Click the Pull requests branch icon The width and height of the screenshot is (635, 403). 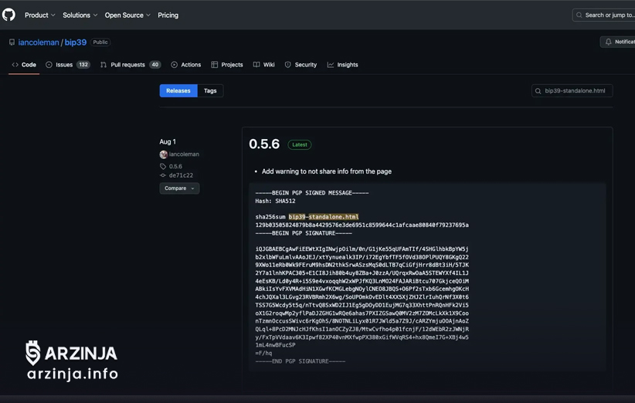coord(104,65)
